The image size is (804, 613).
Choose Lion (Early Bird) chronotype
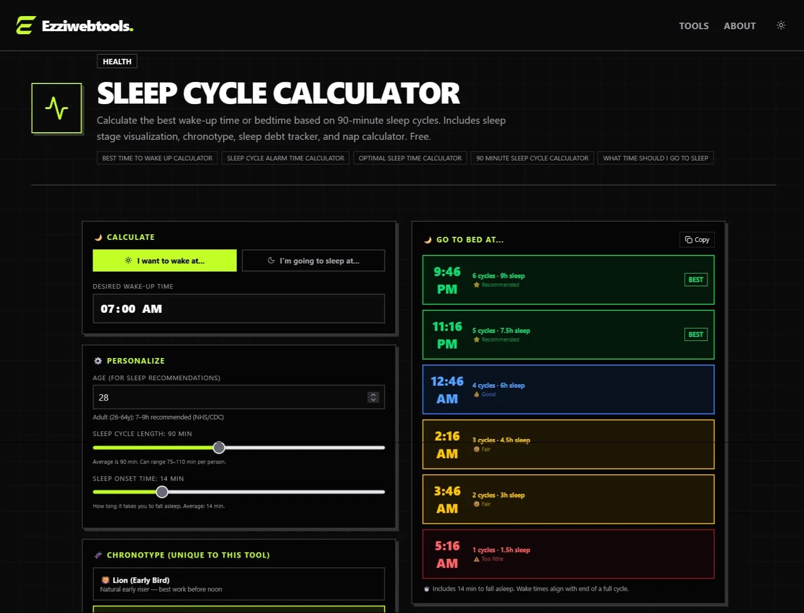(239, 584)
